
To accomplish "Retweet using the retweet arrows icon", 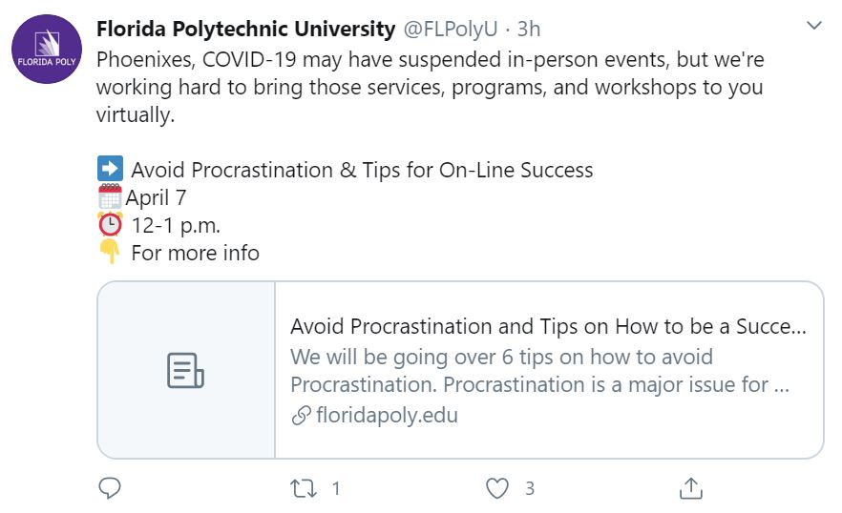I will [304, 488].
